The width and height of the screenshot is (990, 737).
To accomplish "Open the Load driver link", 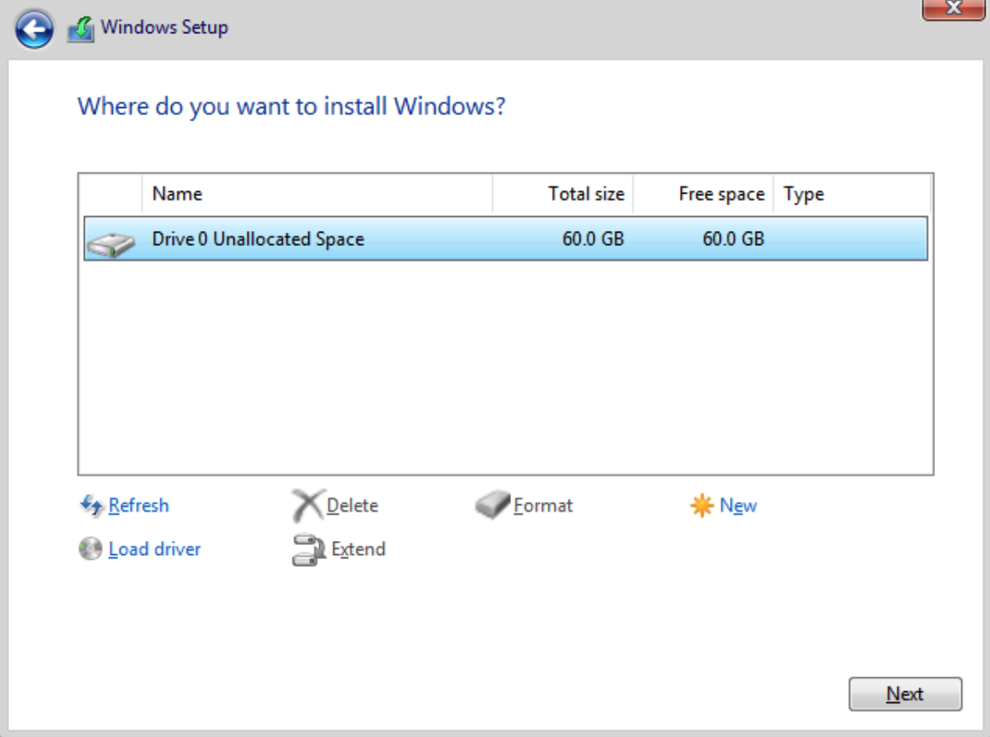I will coord(155,549).
